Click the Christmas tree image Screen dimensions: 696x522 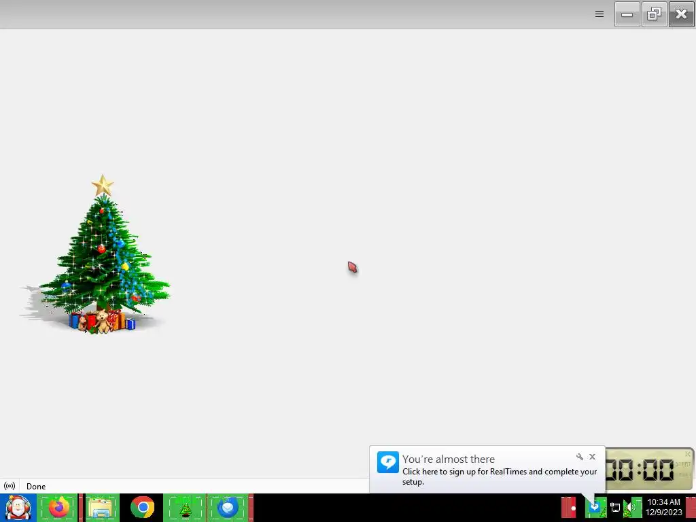pyautogui.click(x=95, y=254)
